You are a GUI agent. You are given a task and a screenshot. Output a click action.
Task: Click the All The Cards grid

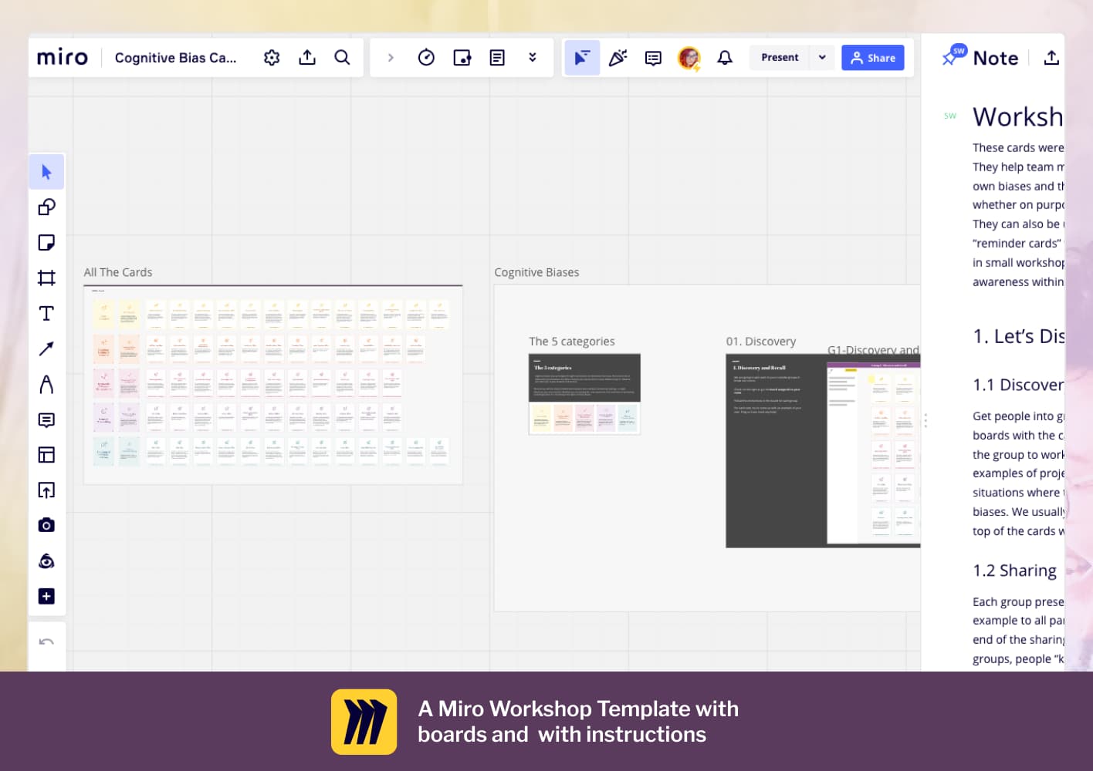[x=273, y=385]
